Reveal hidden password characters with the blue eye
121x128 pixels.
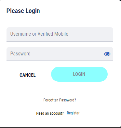107,54
